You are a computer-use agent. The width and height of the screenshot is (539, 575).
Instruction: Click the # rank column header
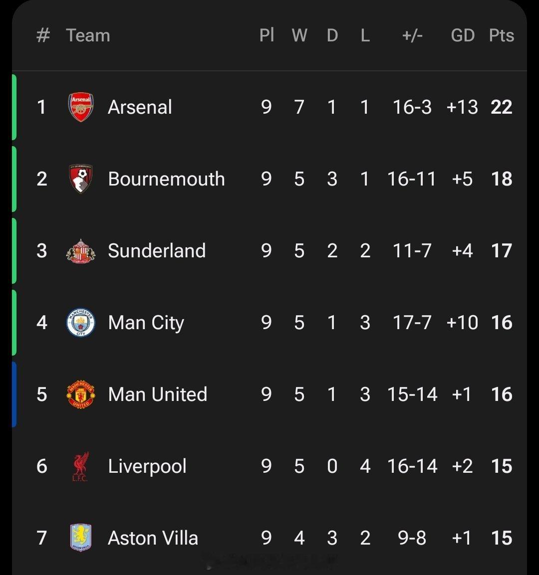pyautogui.click(x=43, y=35)
